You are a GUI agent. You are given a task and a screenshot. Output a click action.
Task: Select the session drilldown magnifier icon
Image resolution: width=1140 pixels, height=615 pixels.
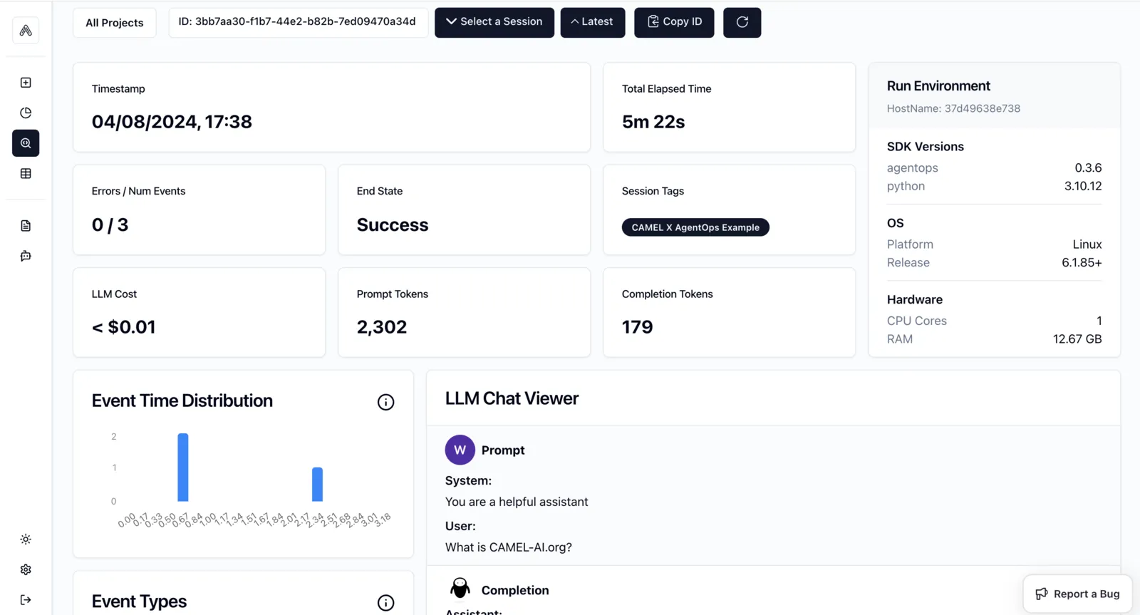click(x=26, y=143)
